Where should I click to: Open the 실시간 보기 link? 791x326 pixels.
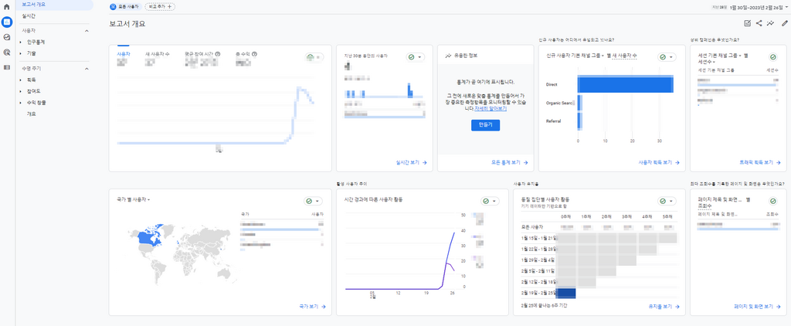tap(412, 162)
